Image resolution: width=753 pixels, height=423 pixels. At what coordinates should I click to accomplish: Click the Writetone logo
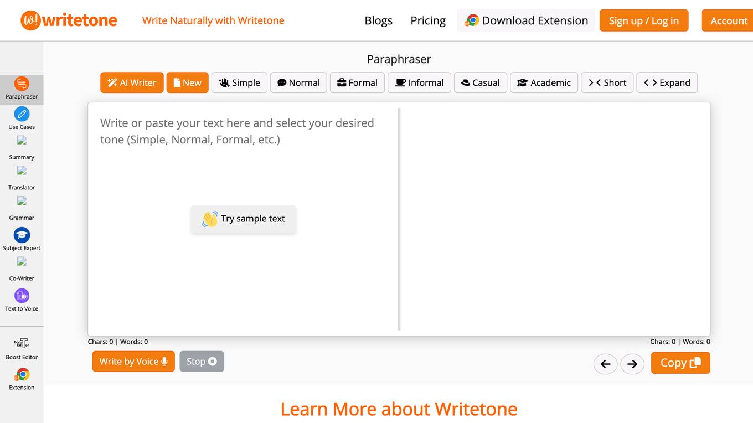[69, 20]
